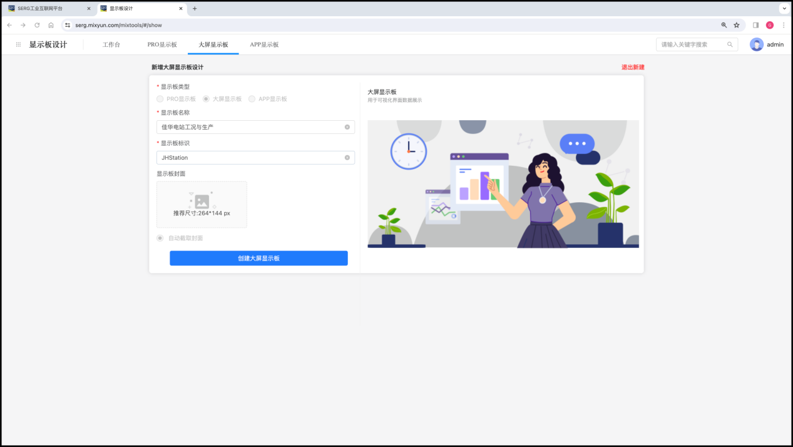The height and width of the screenshot is (447, 793).
Task: Open the app grid menu icon
Action: pos(18,44)
